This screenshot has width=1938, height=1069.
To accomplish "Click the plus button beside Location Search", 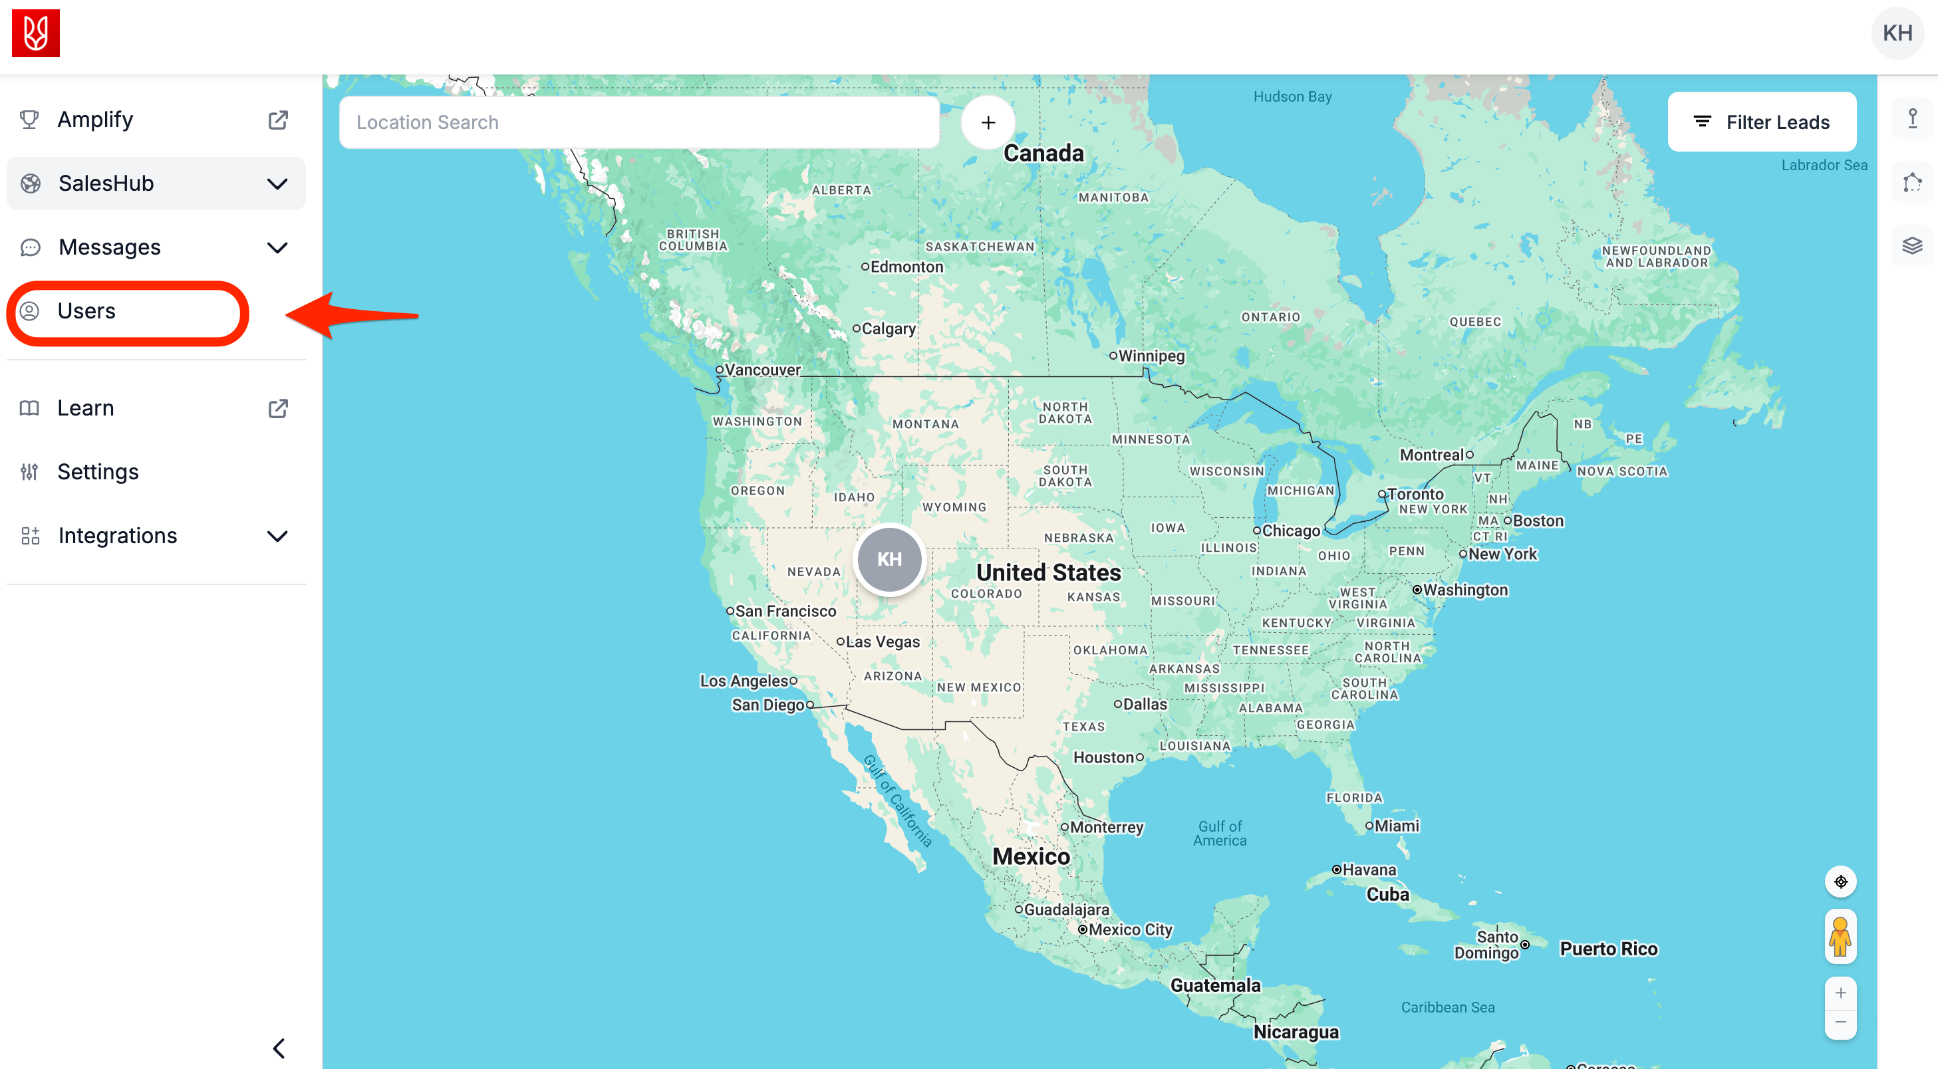I will 988,122.
